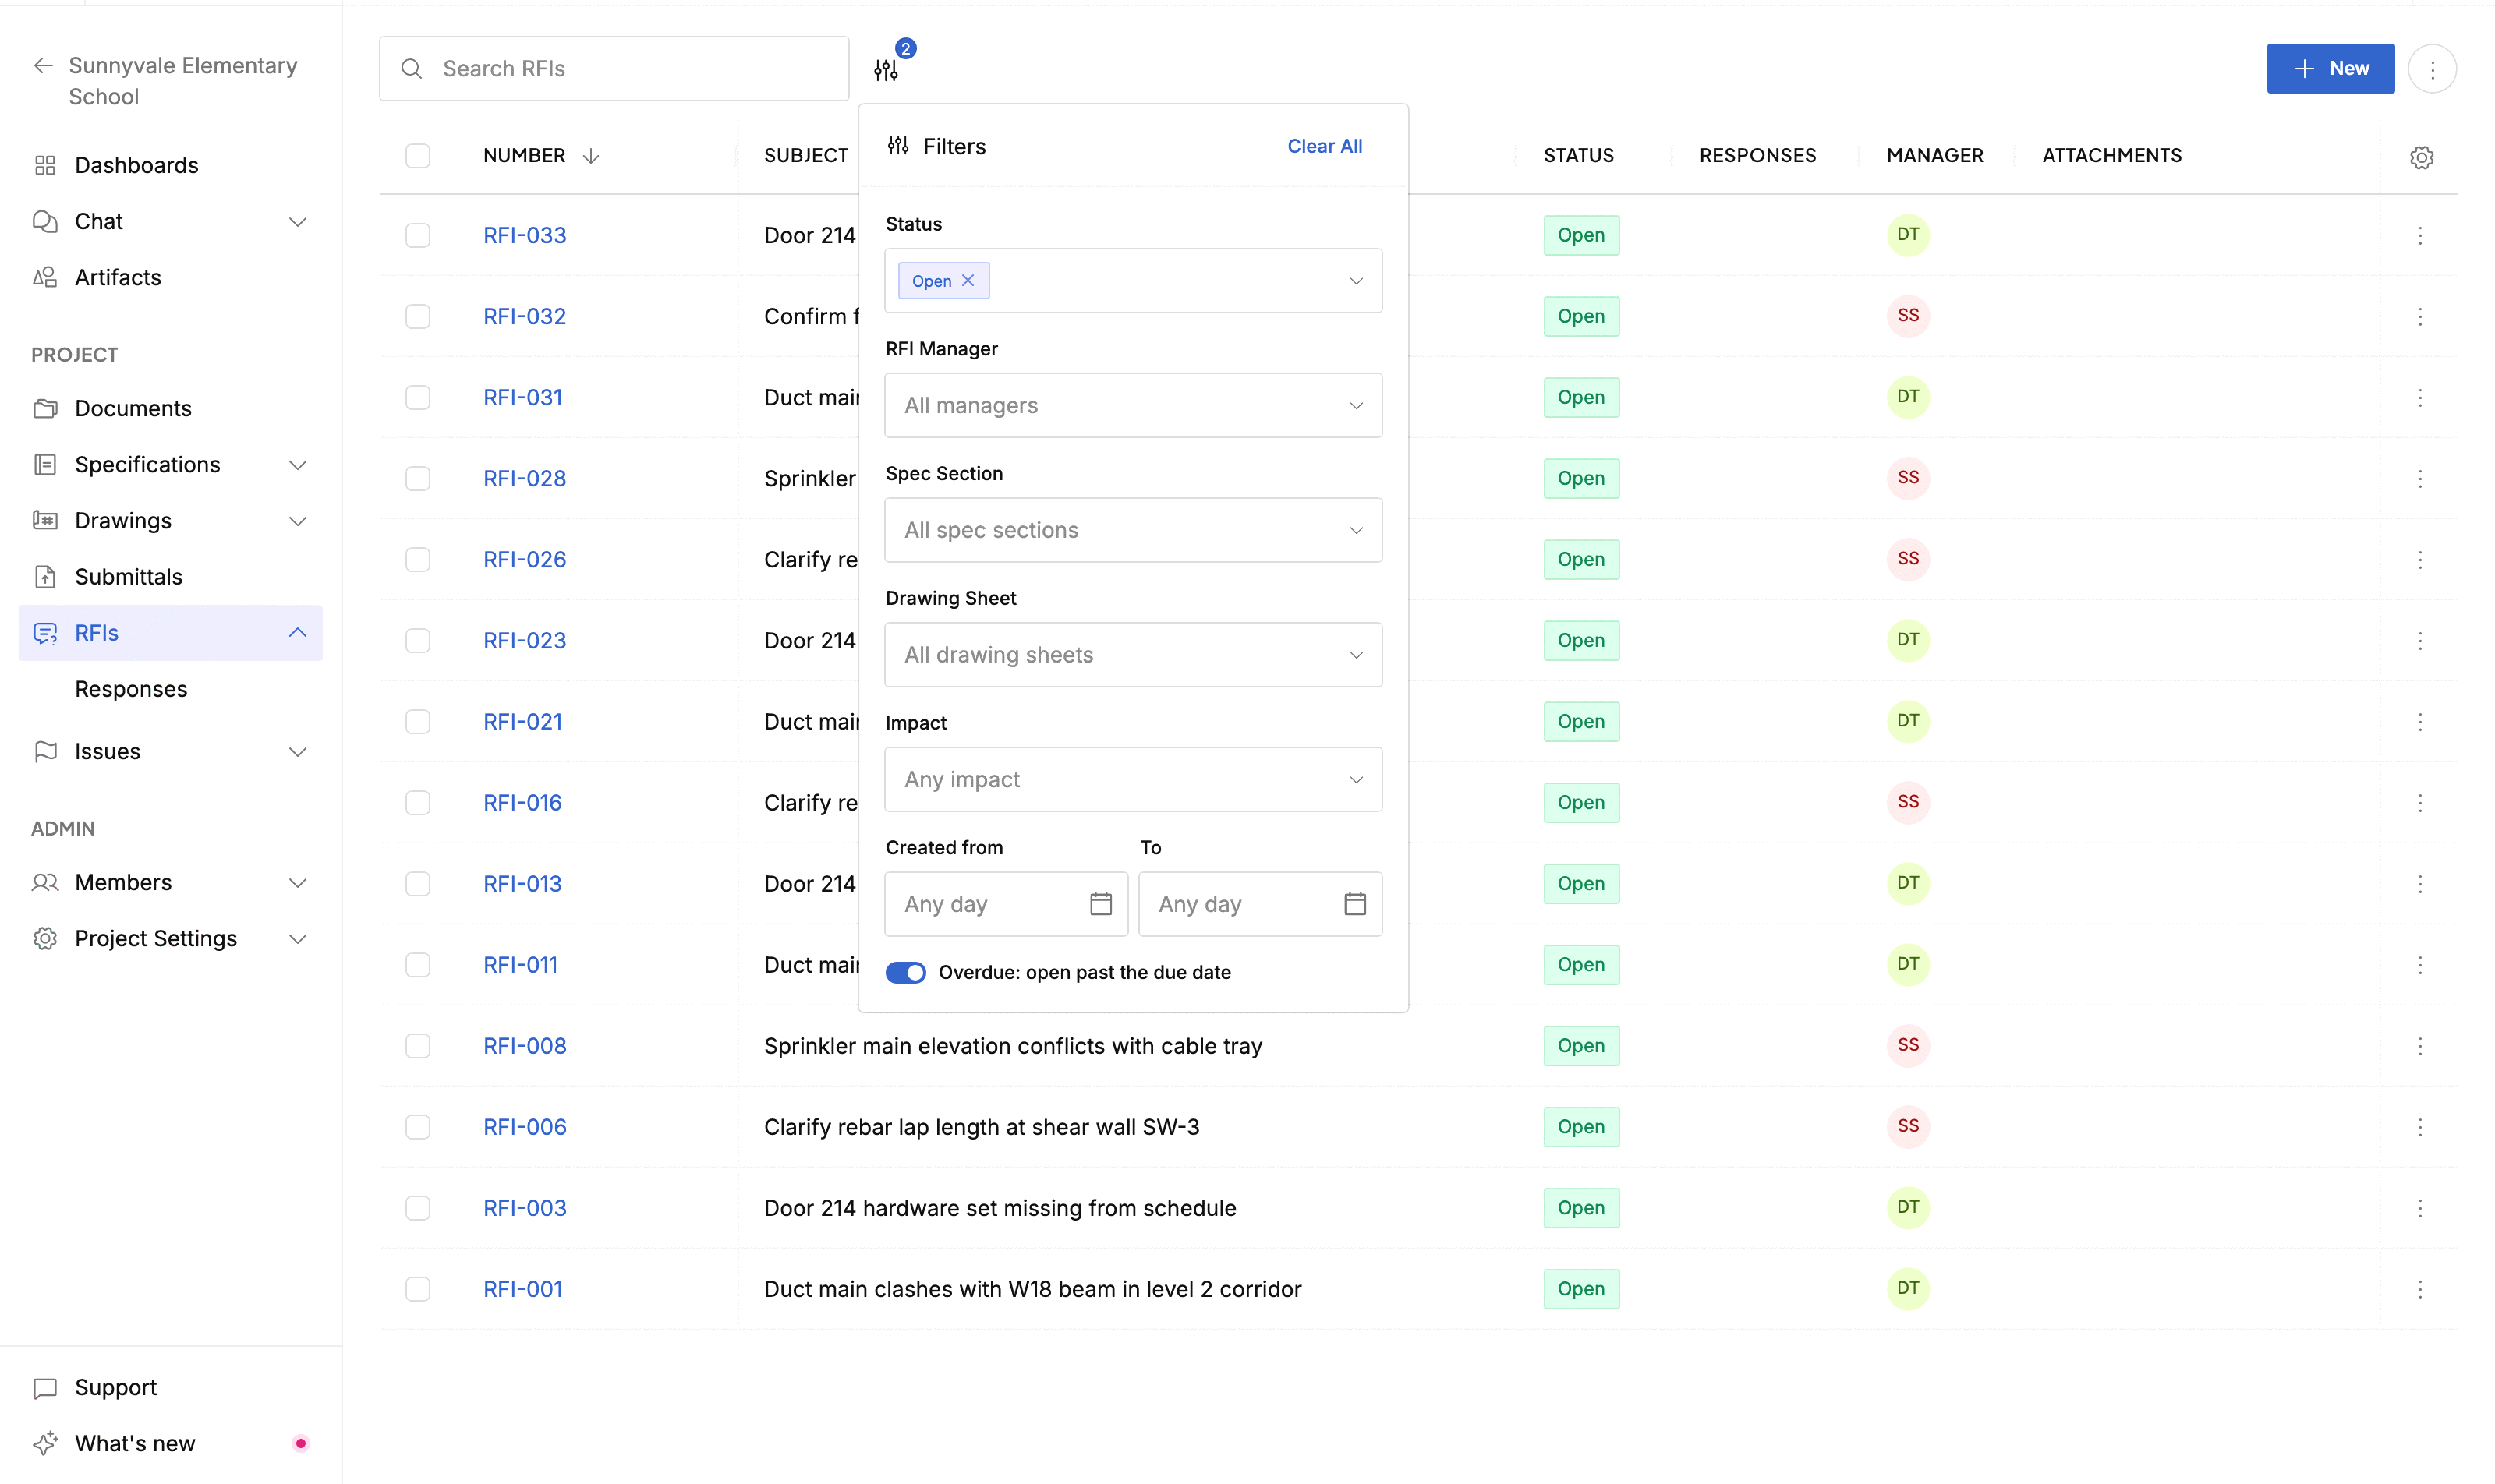Select the checkbox for RFI-033

pos(417,236)
